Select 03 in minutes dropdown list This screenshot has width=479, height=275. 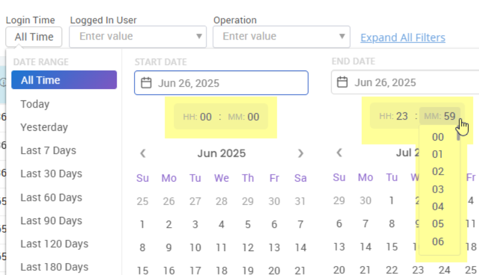[x=438, y=190]
